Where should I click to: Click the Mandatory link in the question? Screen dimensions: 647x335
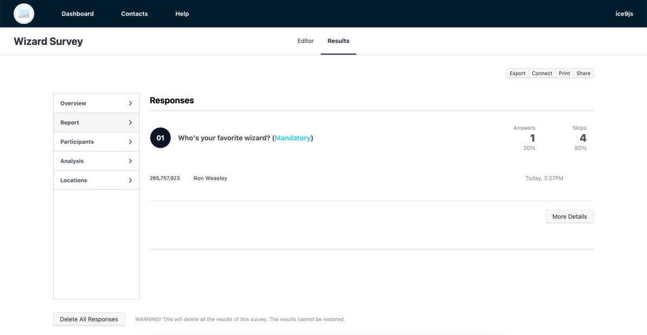[x=292, y=138]
